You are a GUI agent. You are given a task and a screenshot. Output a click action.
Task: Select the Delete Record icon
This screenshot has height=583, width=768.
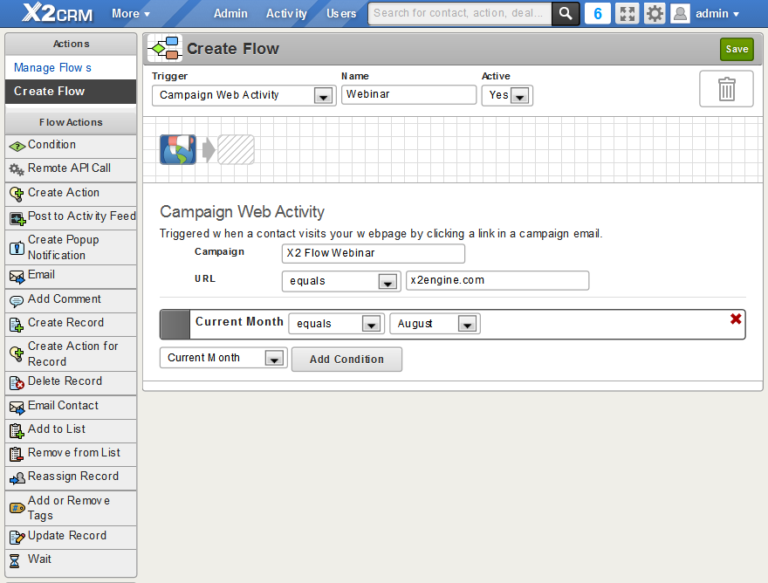17,383
